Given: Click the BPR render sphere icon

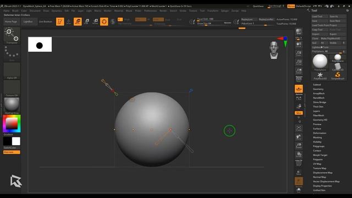Looking at the screenshot, I should pyautogui.click(x=299, y=31).
